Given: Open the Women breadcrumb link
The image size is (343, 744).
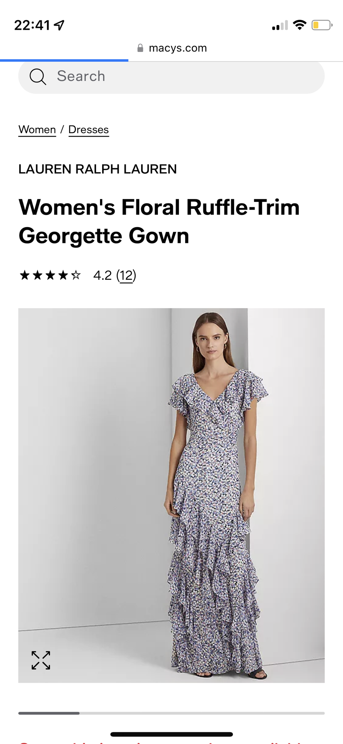Looking at the screenshot, I should pyautogui.click(x=37, y=130).
